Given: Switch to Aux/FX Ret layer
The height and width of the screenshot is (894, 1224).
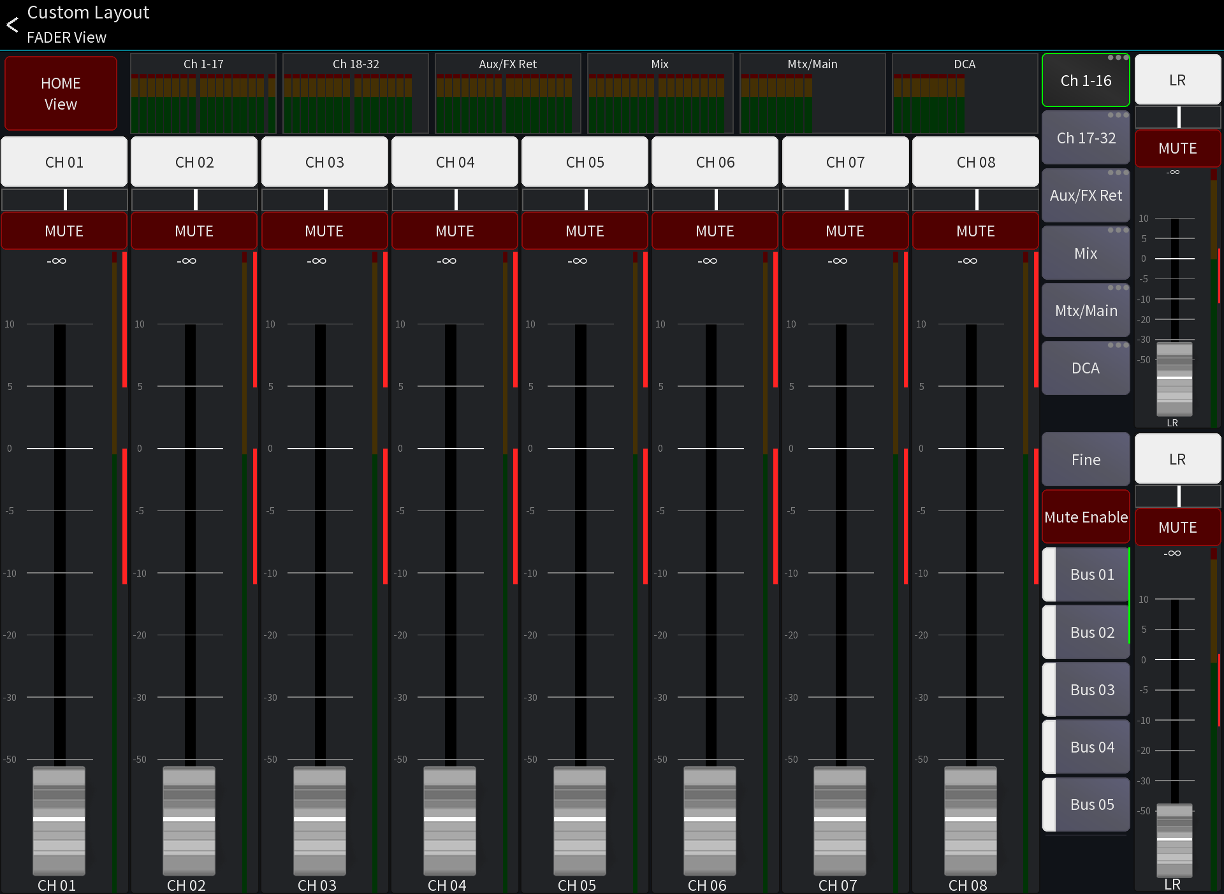Looking at the screenshot, I should coord(1086,196).
